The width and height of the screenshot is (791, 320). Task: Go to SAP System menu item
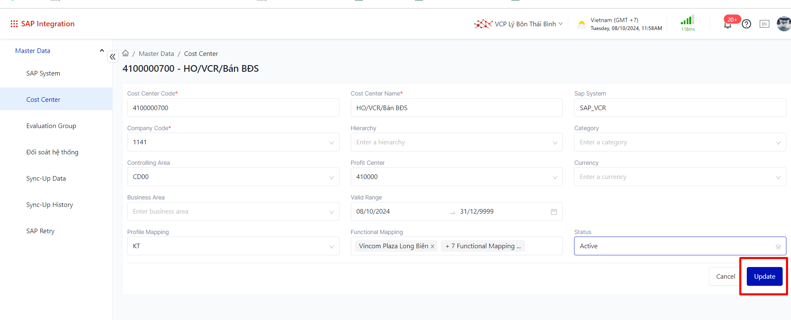(43, 73)
